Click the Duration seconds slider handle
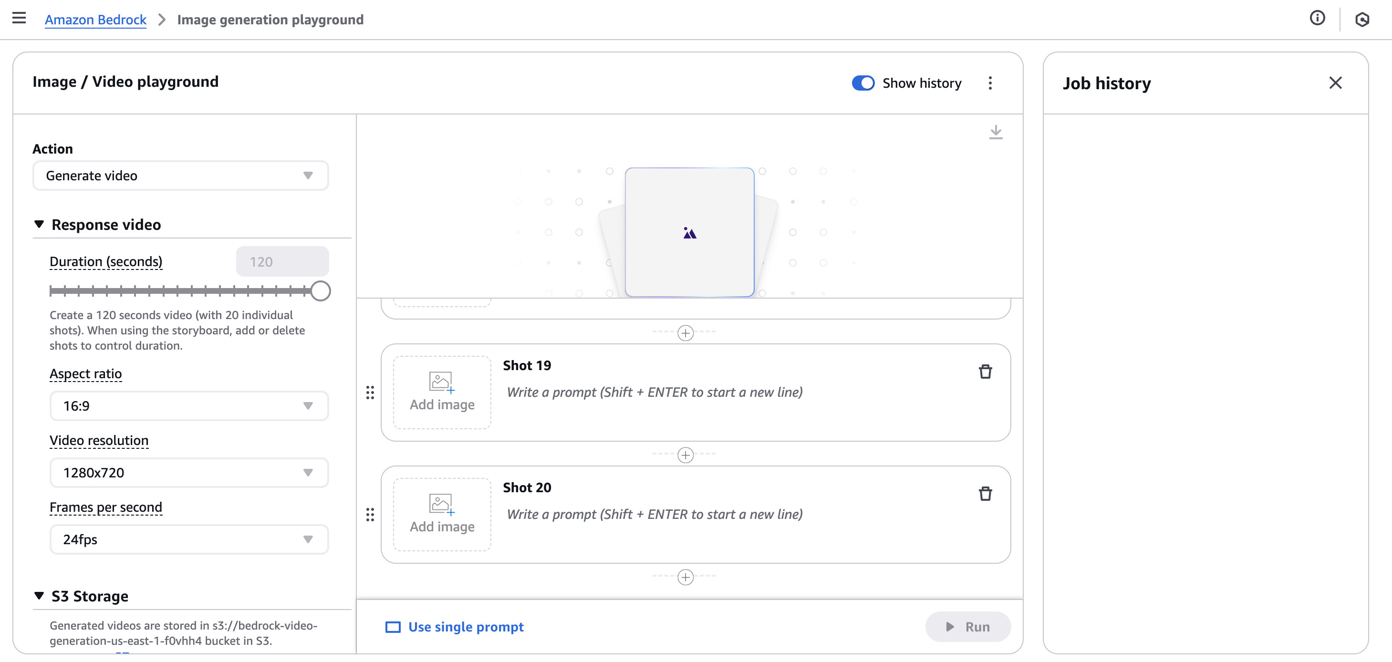 pos(321,291)
